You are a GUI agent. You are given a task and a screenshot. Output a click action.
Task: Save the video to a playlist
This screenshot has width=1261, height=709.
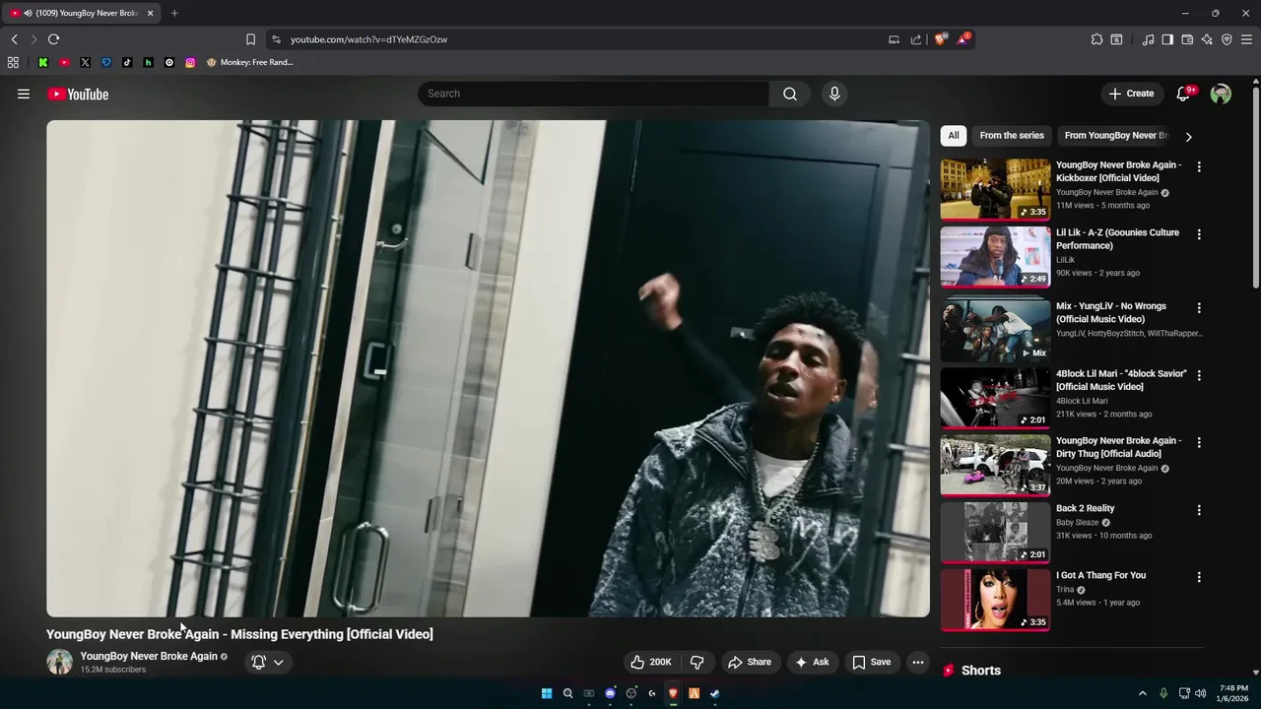tap(871, 662)
